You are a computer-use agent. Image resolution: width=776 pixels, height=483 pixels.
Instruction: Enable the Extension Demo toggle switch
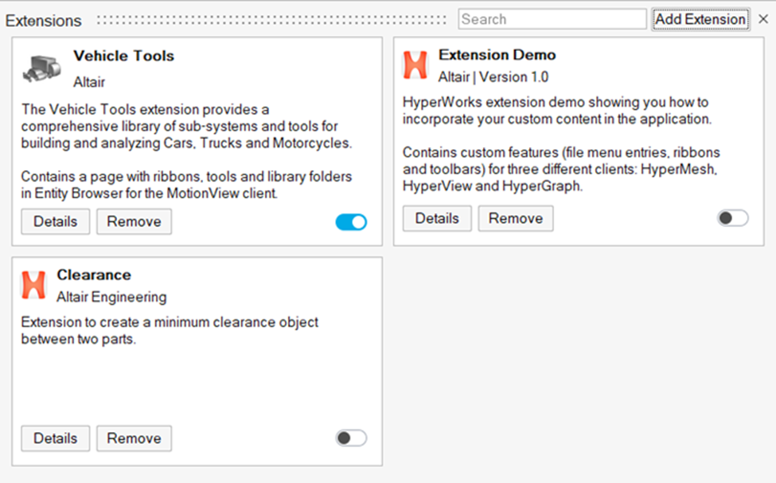click(x=733, y=218)
